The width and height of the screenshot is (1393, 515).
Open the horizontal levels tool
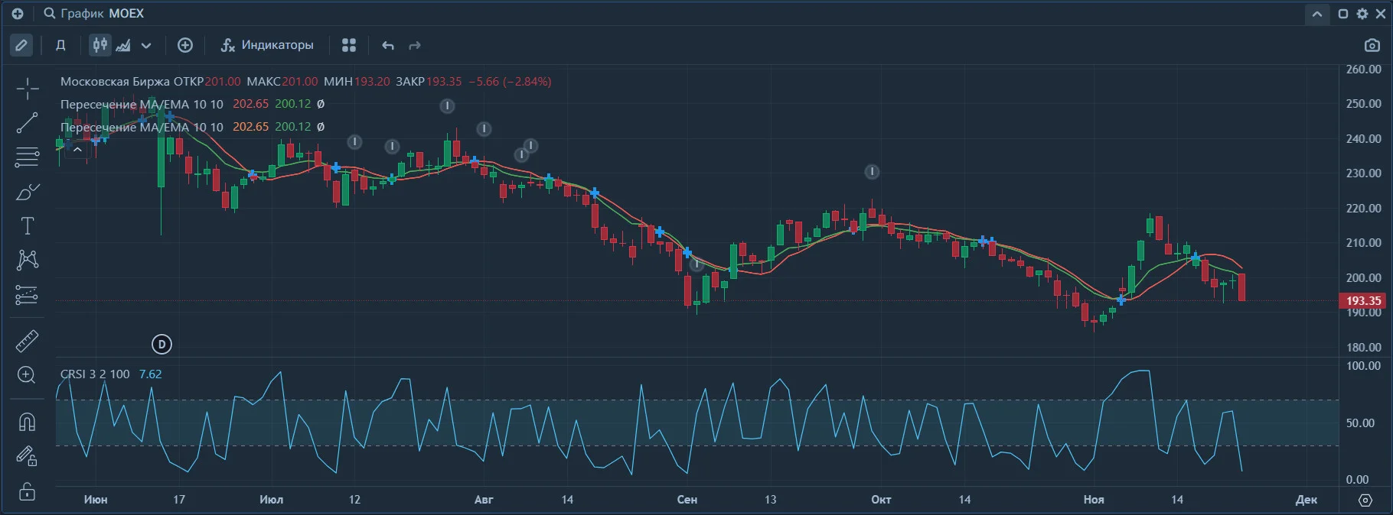(28, 157)
